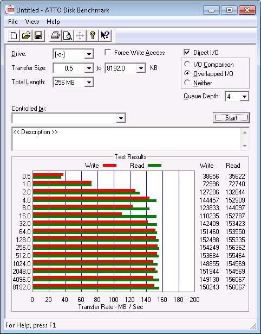Open the Total Length 256 MB dropdown
261x334 pixels.
(89, 82)
